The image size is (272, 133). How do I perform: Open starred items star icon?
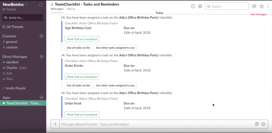point(261,6)
